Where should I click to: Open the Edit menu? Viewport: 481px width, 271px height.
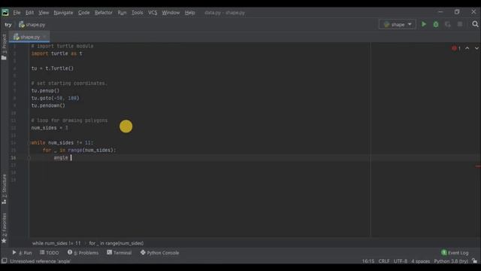coord(29,13)
